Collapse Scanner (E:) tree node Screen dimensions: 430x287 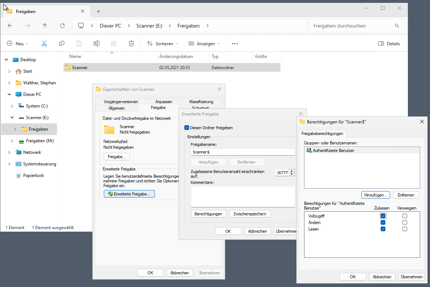12,118
